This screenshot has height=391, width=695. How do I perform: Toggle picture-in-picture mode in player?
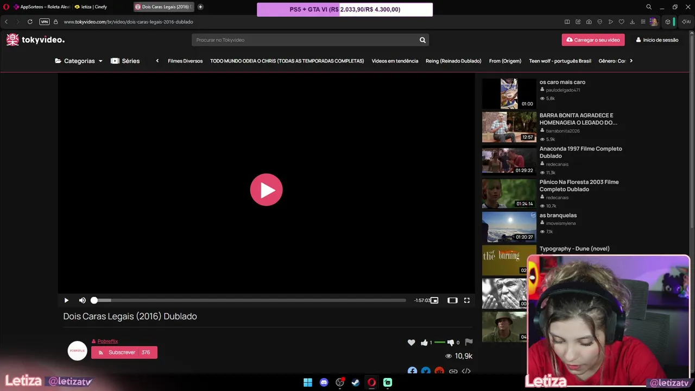tap(434, 300)
